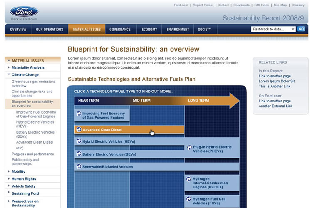Screen dimensions: 312x208
Task: Open sidebar Hybrid Electric Vehicles (HEVs) item
Action: [35, 124]
